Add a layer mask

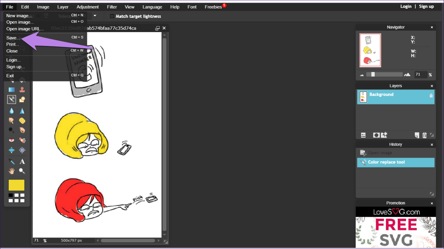click(376, 135)
